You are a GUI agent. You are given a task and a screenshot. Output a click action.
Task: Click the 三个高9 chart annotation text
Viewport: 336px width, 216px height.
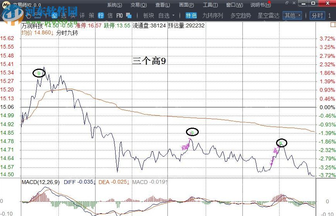(149, 61)
